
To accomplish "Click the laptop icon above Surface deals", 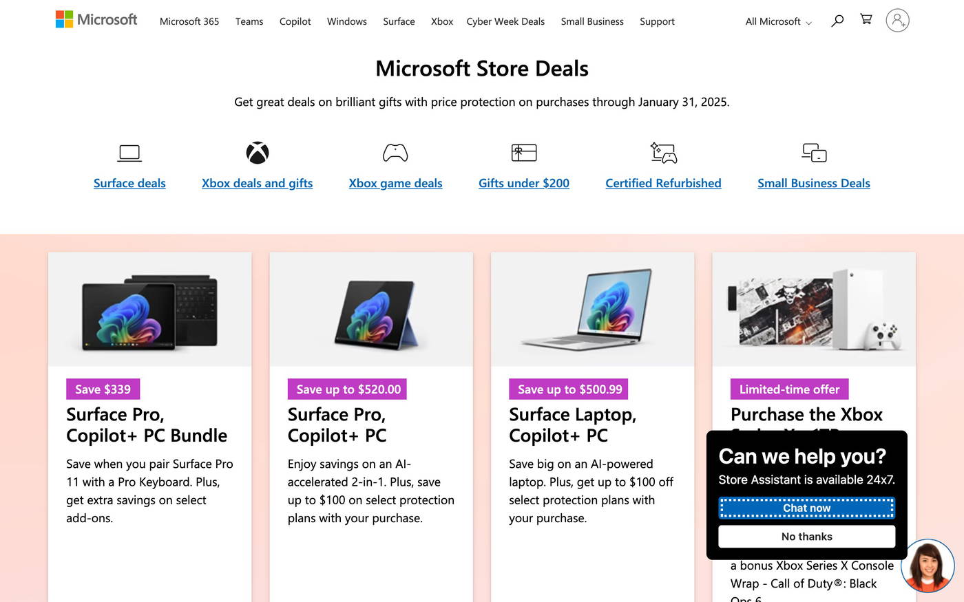I will click(x=129, y=152).
